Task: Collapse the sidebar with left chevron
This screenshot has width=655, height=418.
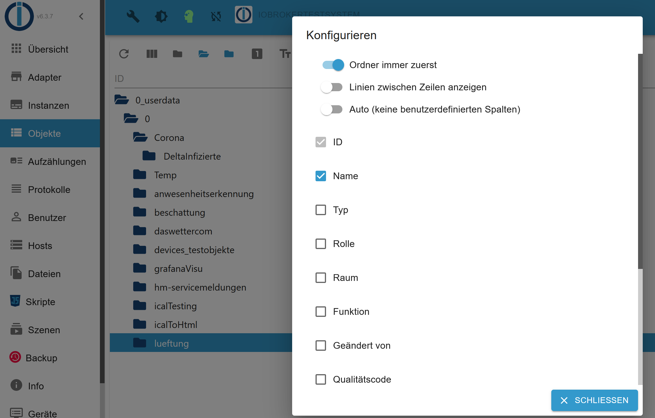Action: pyautogui.click(x=81, y=16)
